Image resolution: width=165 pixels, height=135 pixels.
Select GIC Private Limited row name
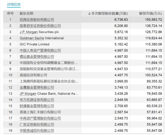coord(34,44)
